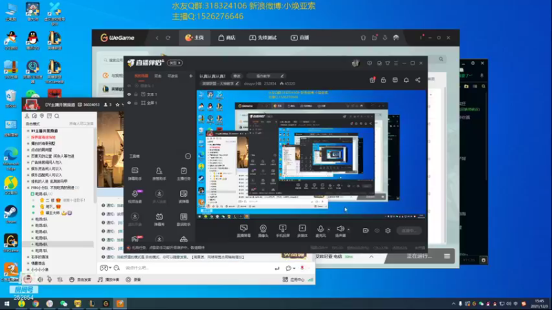552x310 pixels.
Task: Open the notification bell in live companion
Action: pyautogui.click(x=406, y=80)
